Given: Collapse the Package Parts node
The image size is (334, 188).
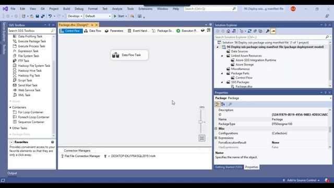Looking at the screenshot, I should (x=222, y=73).
